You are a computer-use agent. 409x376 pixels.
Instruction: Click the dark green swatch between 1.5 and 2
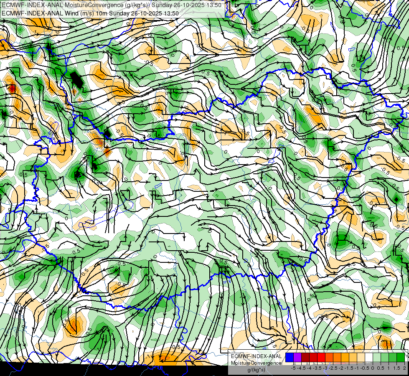(401, 358)
